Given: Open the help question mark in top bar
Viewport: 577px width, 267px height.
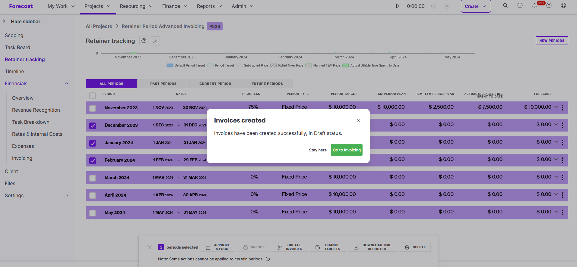Looking at the screenshot, I should click(x=549, y=5).
